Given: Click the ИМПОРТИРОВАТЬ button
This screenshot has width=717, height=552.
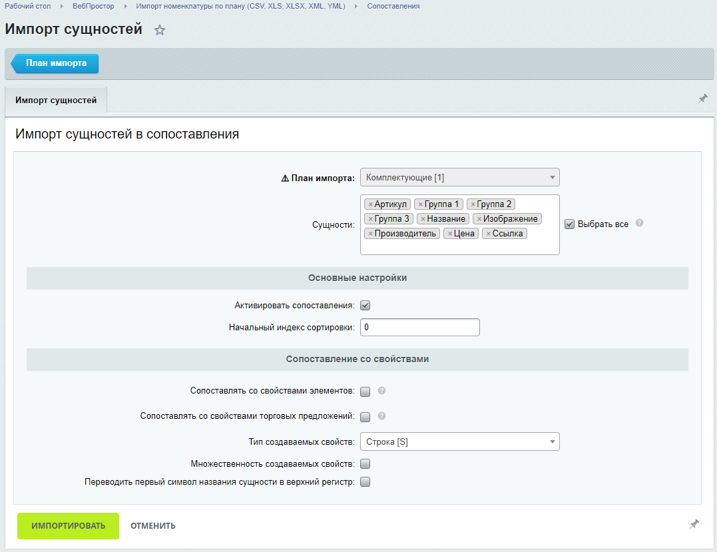Looking at the screenshot, I should 68,526.
